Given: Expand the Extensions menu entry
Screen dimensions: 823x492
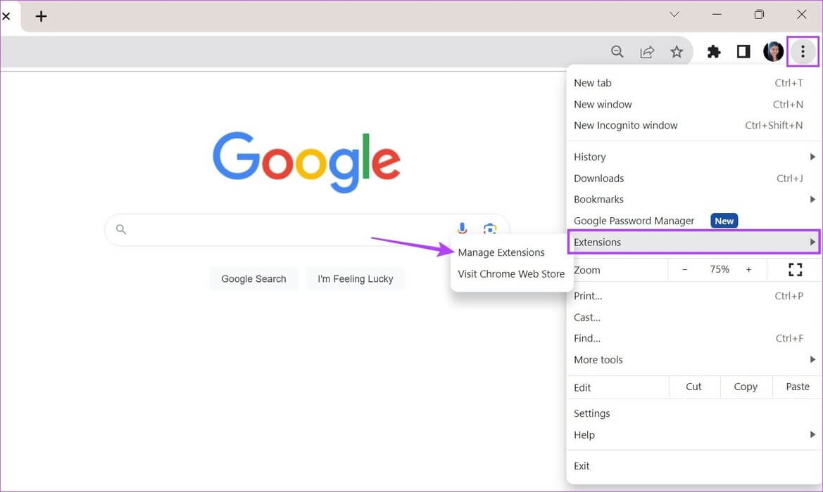Looking at the screenshot, I should point(694,242).
